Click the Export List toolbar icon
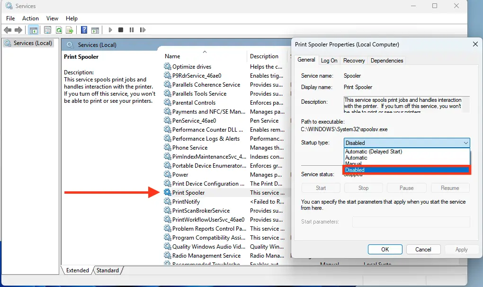 (x=70, y=30)
